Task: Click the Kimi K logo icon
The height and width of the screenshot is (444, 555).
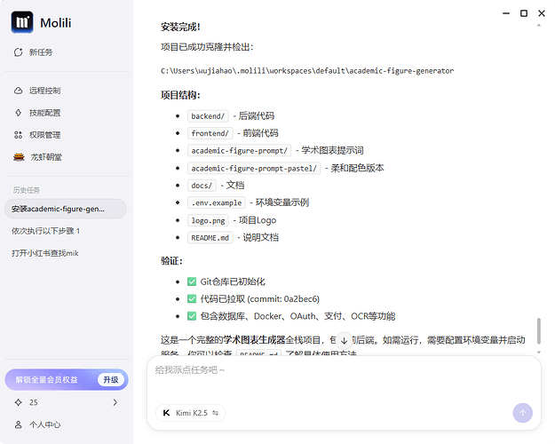Action: coord(166,413)
